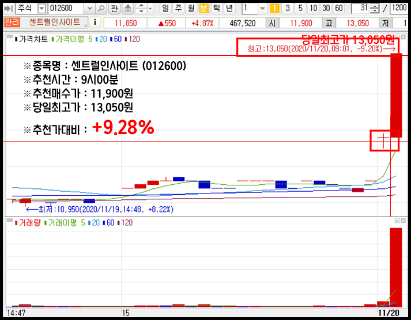Choose the 1-minute interval button

(274, 9)
